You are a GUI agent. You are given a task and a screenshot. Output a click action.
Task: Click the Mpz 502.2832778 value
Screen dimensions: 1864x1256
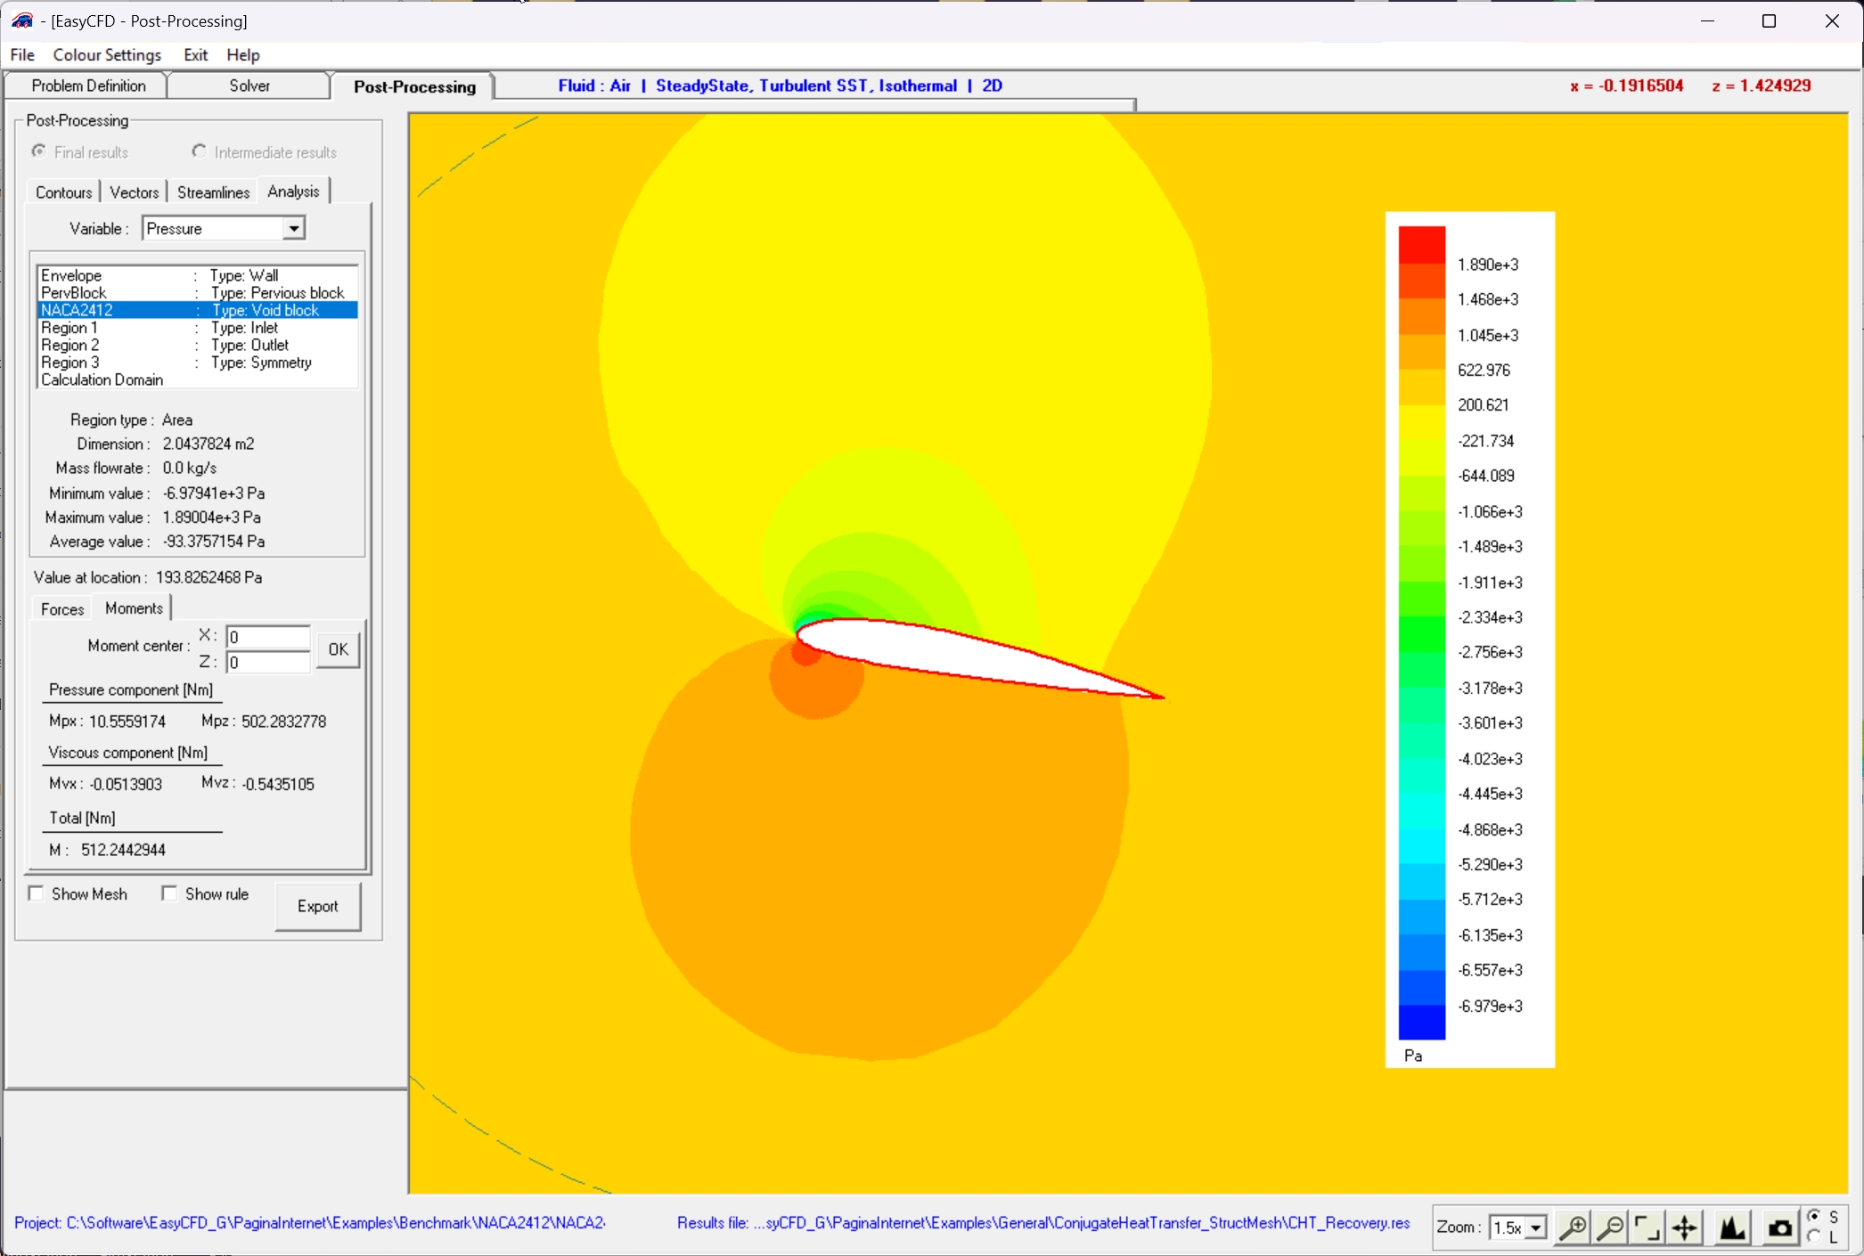[x=283, y=722]
